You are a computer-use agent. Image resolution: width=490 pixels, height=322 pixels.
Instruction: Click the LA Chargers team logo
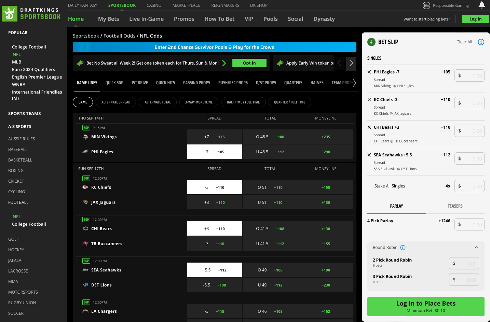pos(85,311)
